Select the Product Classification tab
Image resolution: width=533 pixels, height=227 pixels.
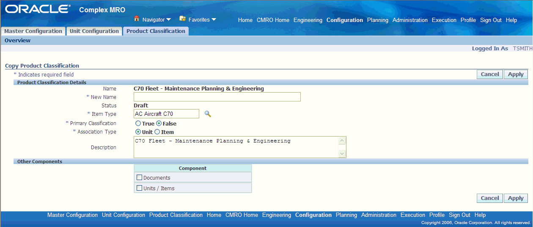click(156, 31)
